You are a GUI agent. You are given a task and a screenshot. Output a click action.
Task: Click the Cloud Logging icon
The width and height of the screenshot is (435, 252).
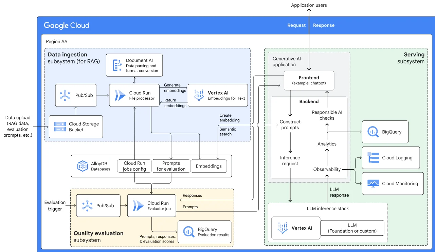click(x=374, y=158)
